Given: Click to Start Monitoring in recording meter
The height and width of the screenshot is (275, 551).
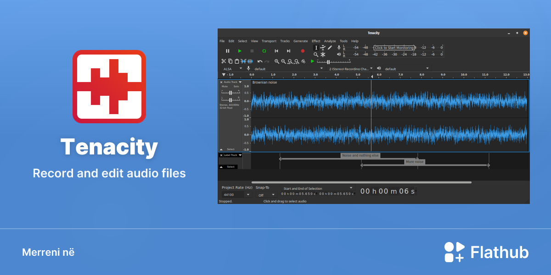Looking at the screenshot, I should click(x=394, y=48).
